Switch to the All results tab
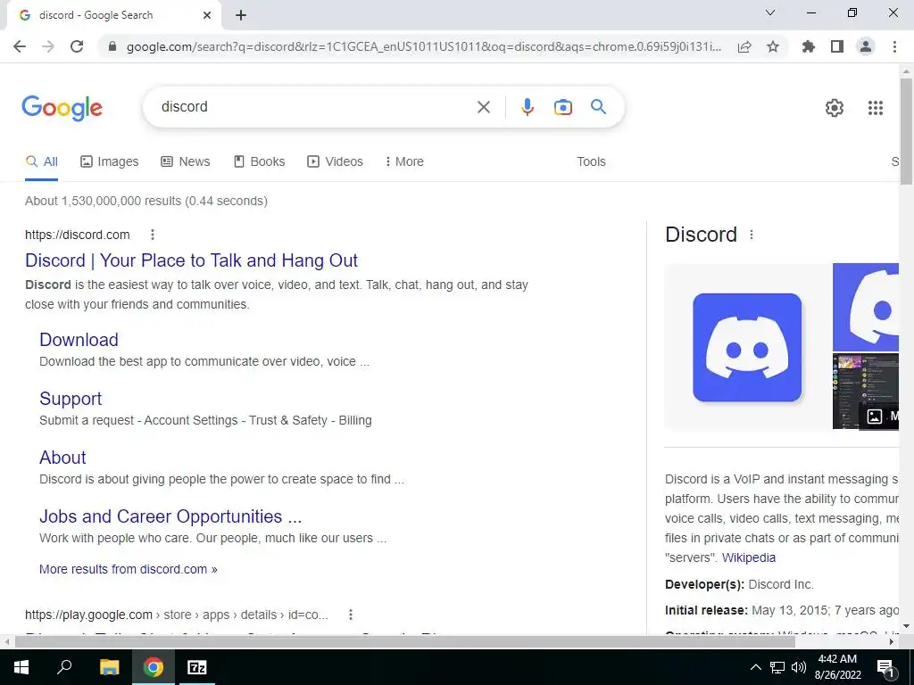Viewport: 914px width, 685px height. 41,162
